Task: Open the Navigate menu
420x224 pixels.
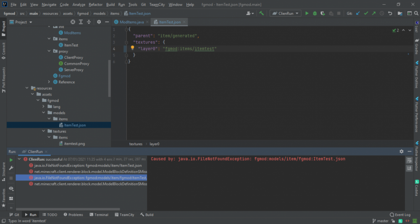Action: [x=49, y=5]
